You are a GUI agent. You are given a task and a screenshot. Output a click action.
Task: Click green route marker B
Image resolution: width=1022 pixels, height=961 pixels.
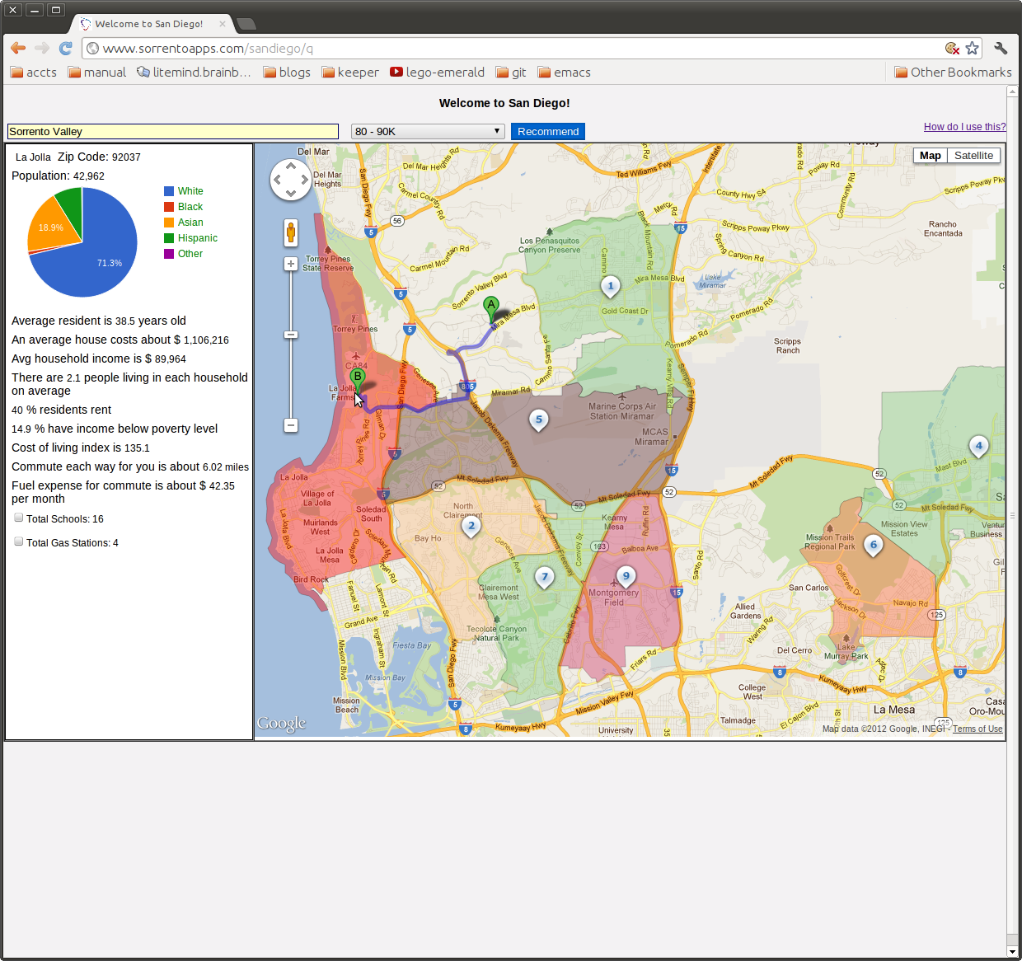357,377
